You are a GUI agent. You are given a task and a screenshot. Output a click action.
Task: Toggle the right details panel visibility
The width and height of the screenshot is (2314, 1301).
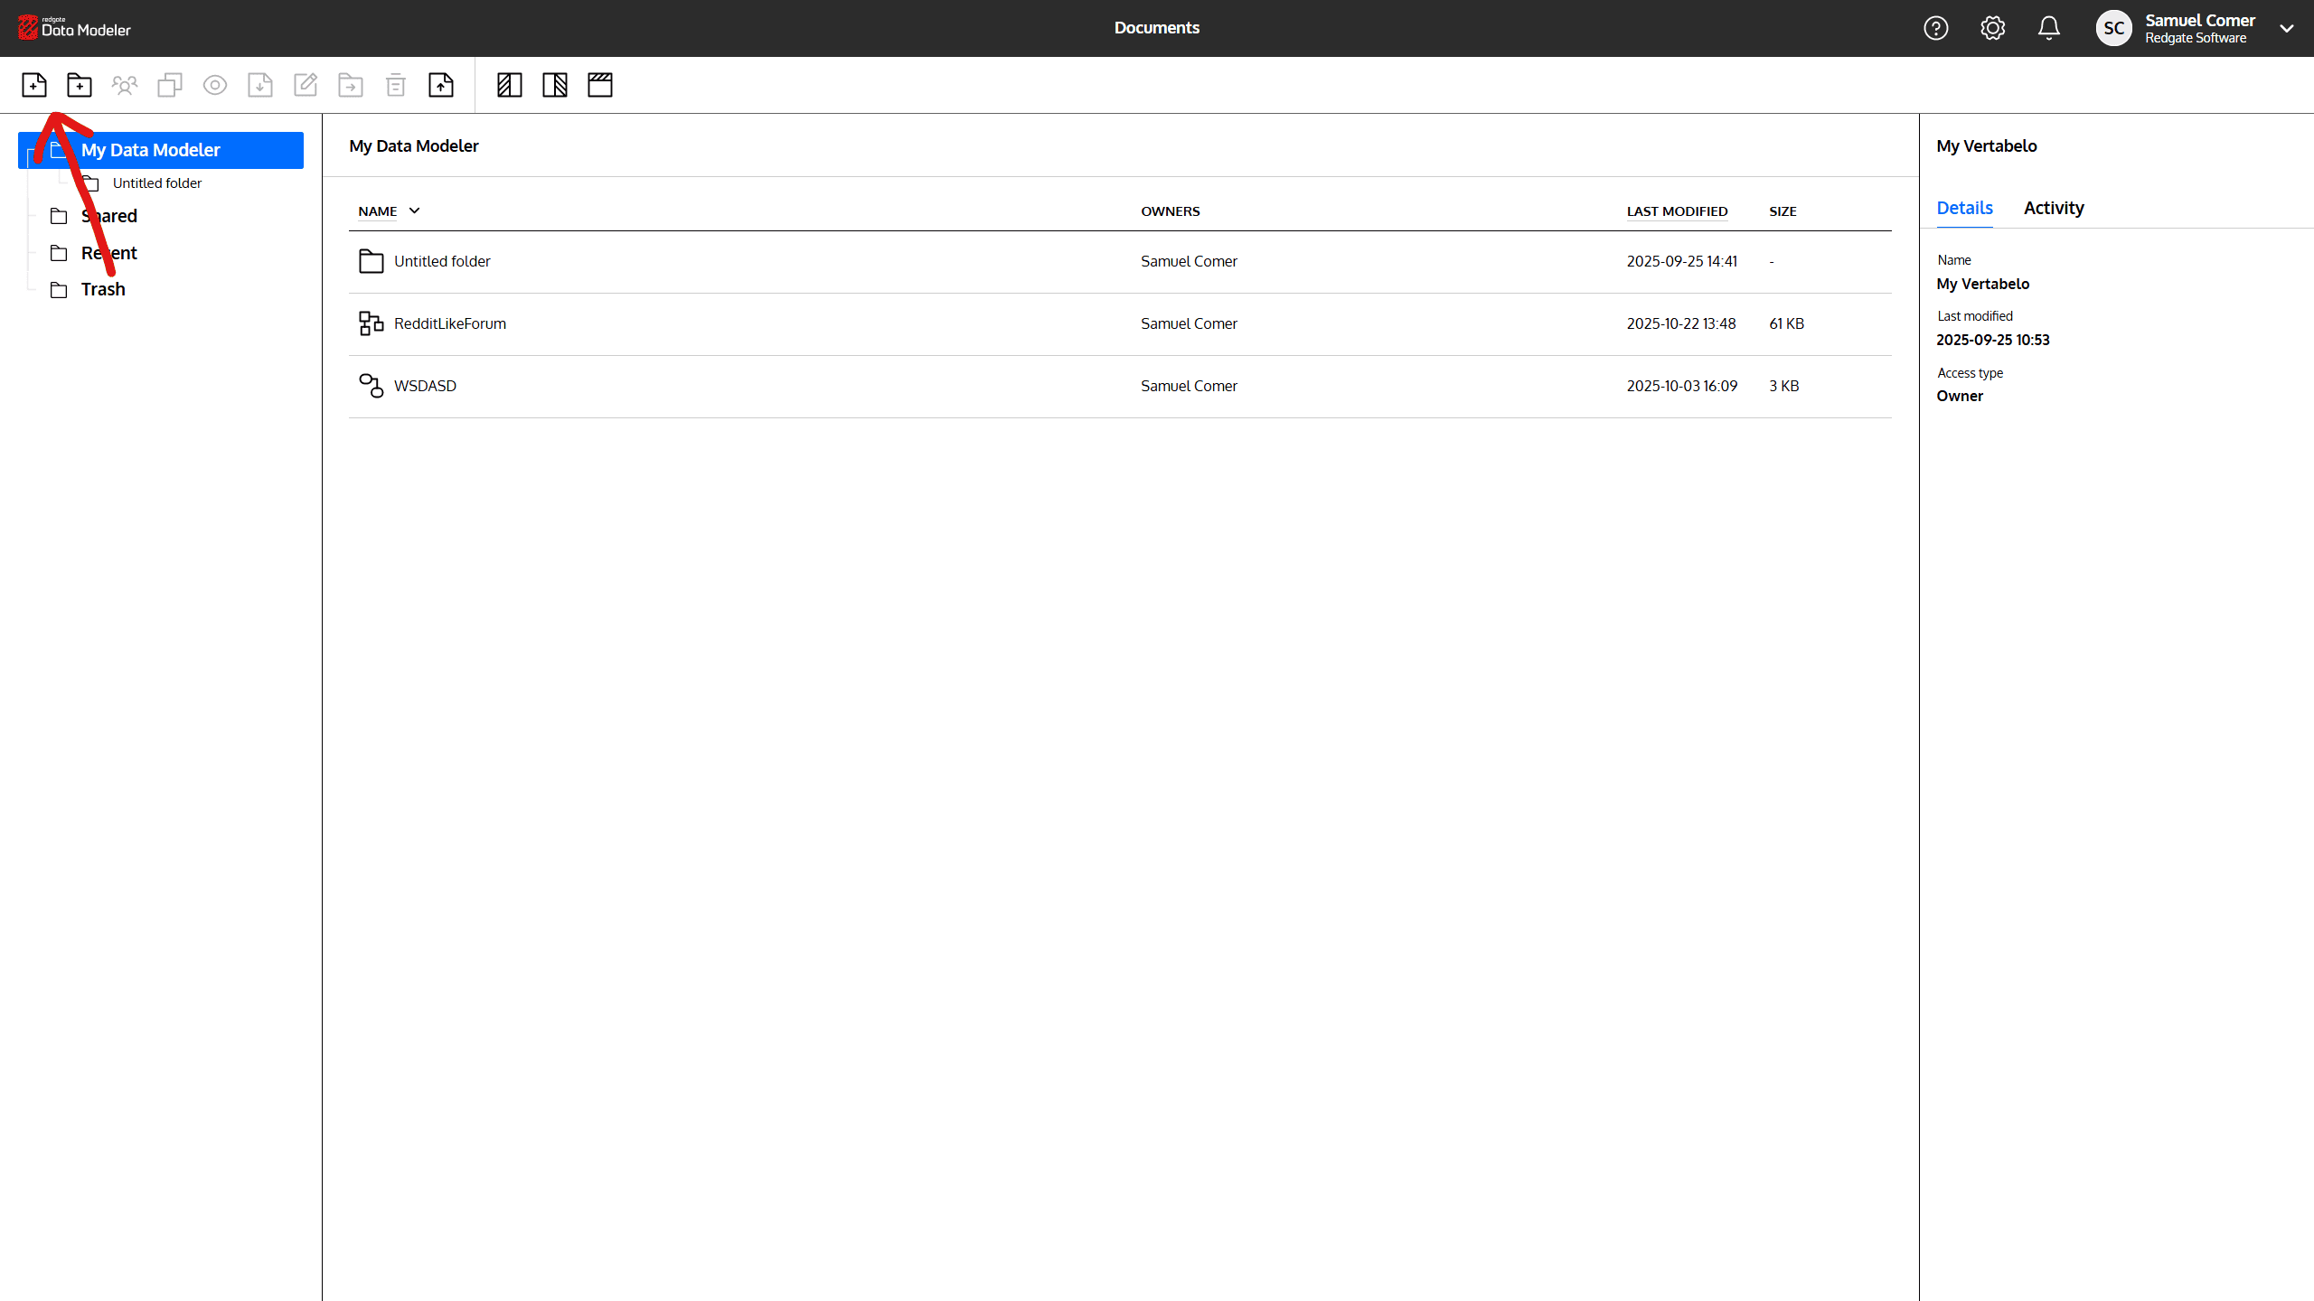coord(555,85)
